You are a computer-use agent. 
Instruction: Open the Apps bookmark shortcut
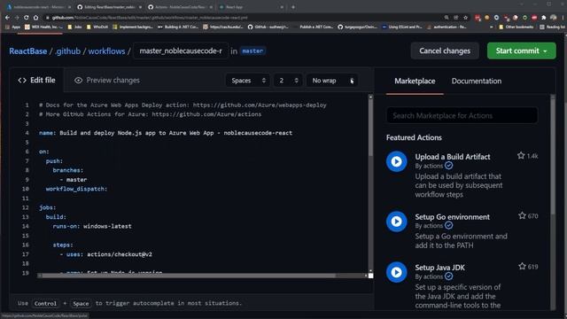tap(12, 27)
